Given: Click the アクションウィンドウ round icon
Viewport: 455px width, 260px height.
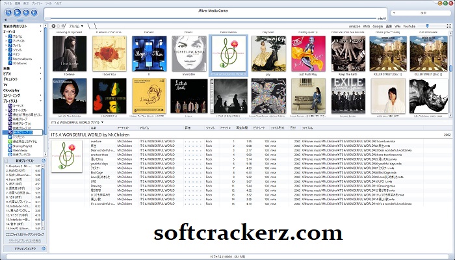Looking at the screenshot, I should tap(44, 249).
